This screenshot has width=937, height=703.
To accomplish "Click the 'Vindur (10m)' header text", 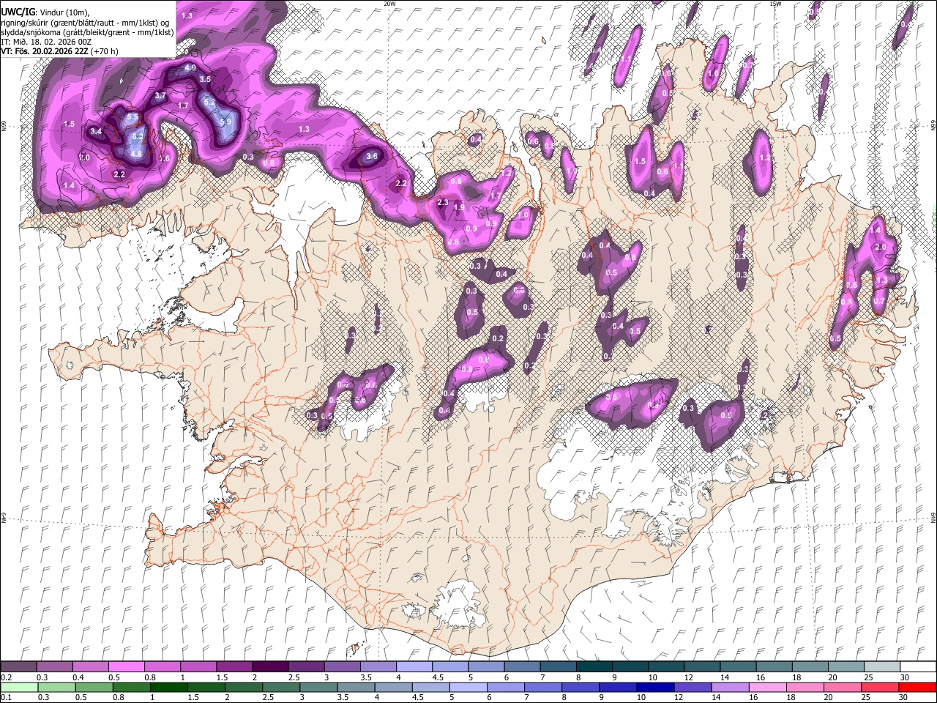I will click(64, 12).
